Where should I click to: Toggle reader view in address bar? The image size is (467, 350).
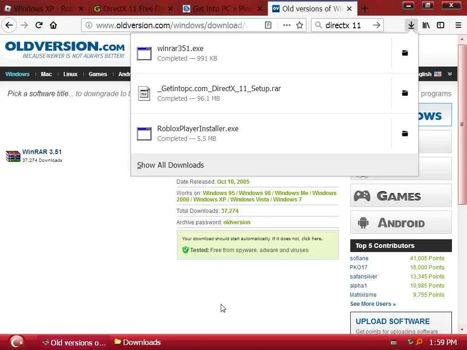268,26
